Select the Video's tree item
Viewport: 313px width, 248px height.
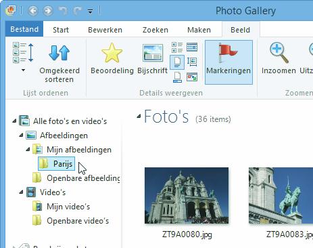[x=46, y=192]
